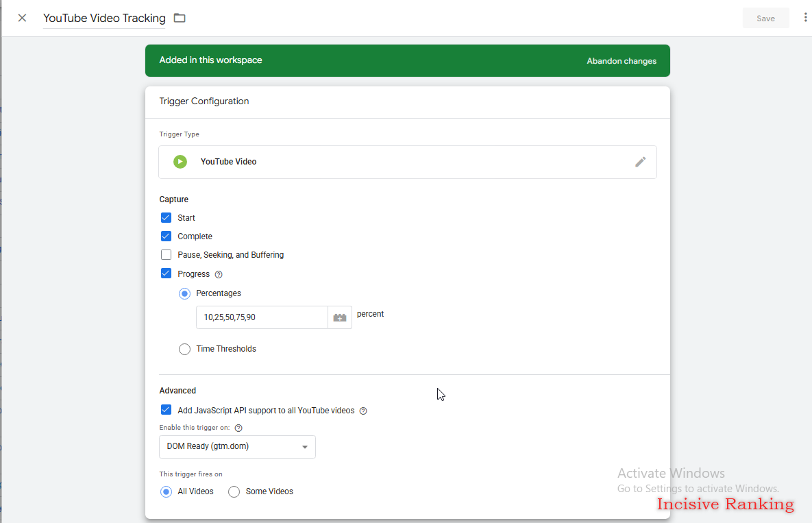The image size is (812, 523).
Task: Click the YouTube Video Tracking title field
Action: pos(104,18)
